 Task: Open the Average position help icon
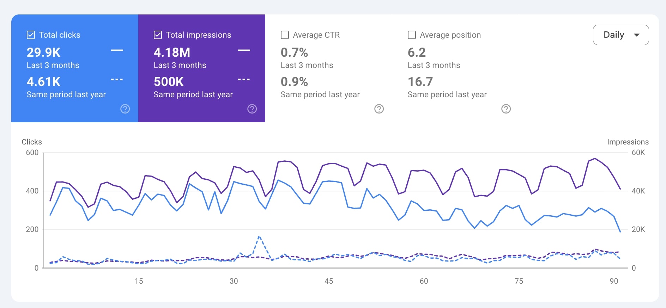506,109
